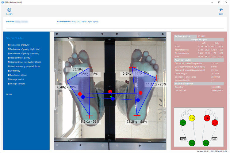The width and height of the screenshot is (230, 153).
Task: Click the green 56% heel circle
Action: (x=192, y=143)
